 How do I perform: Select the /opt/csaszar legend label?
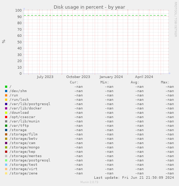(22, 117)
